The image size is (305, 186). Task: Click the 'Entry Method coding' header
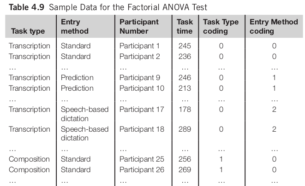pos(274,27)
